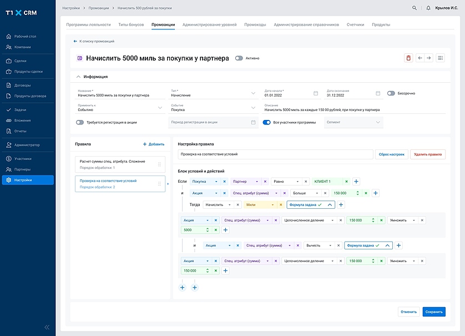This screenshot has width=465, height=336.
Task: Turn off Все участники программы toggle
Action: pyautogui.click(x=267, y=122)
